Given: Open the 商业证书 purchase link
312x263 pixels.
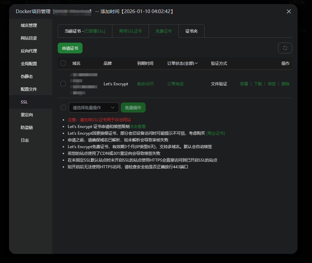Looking at the screenshot, I should point(215,133).
